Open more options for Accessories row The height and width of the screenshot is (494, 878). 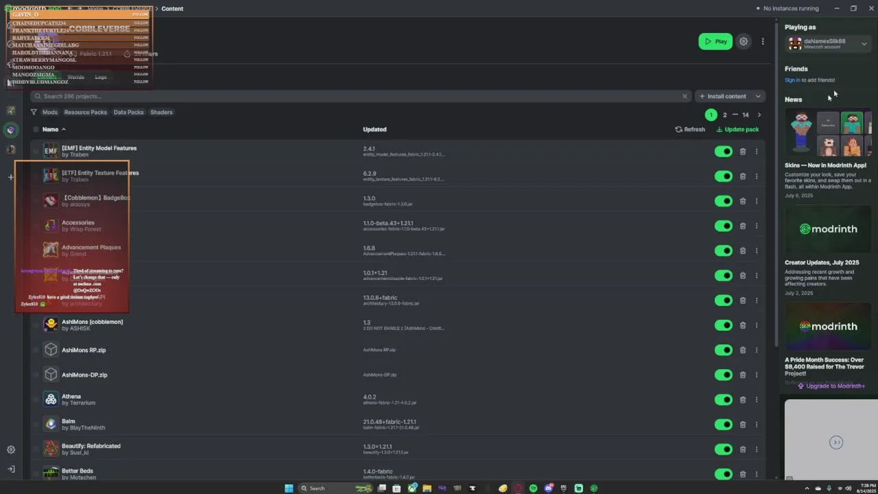pyautogui.click(x=757, y=226)
